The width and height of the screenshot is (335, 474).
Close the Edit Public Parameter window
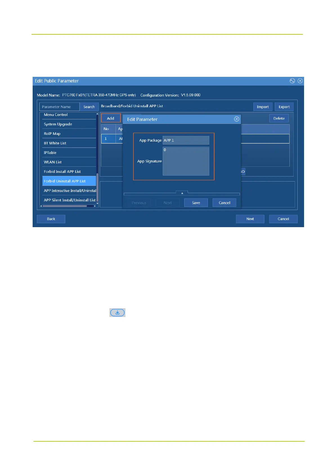point(300,81)
